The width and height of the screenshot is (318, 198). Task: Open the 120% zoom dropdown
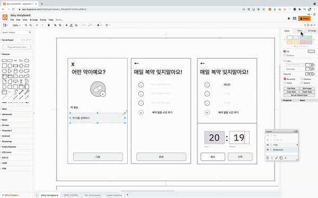click(16, 25)
